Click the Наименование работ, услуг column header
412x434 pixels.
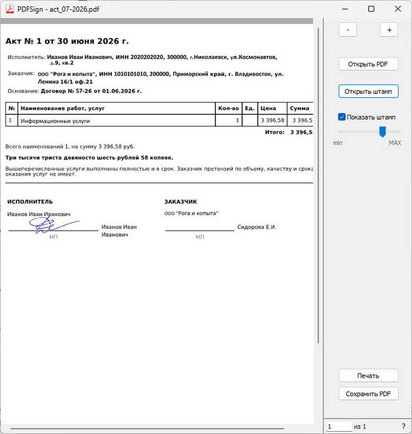point(116,108)
